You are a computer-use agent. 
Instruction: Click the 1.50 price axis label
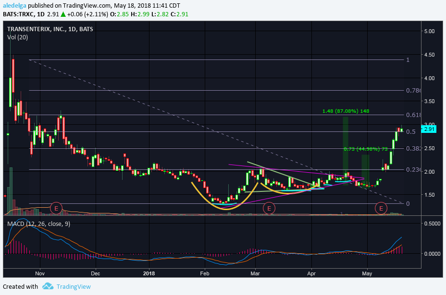[x=429, y=195]
